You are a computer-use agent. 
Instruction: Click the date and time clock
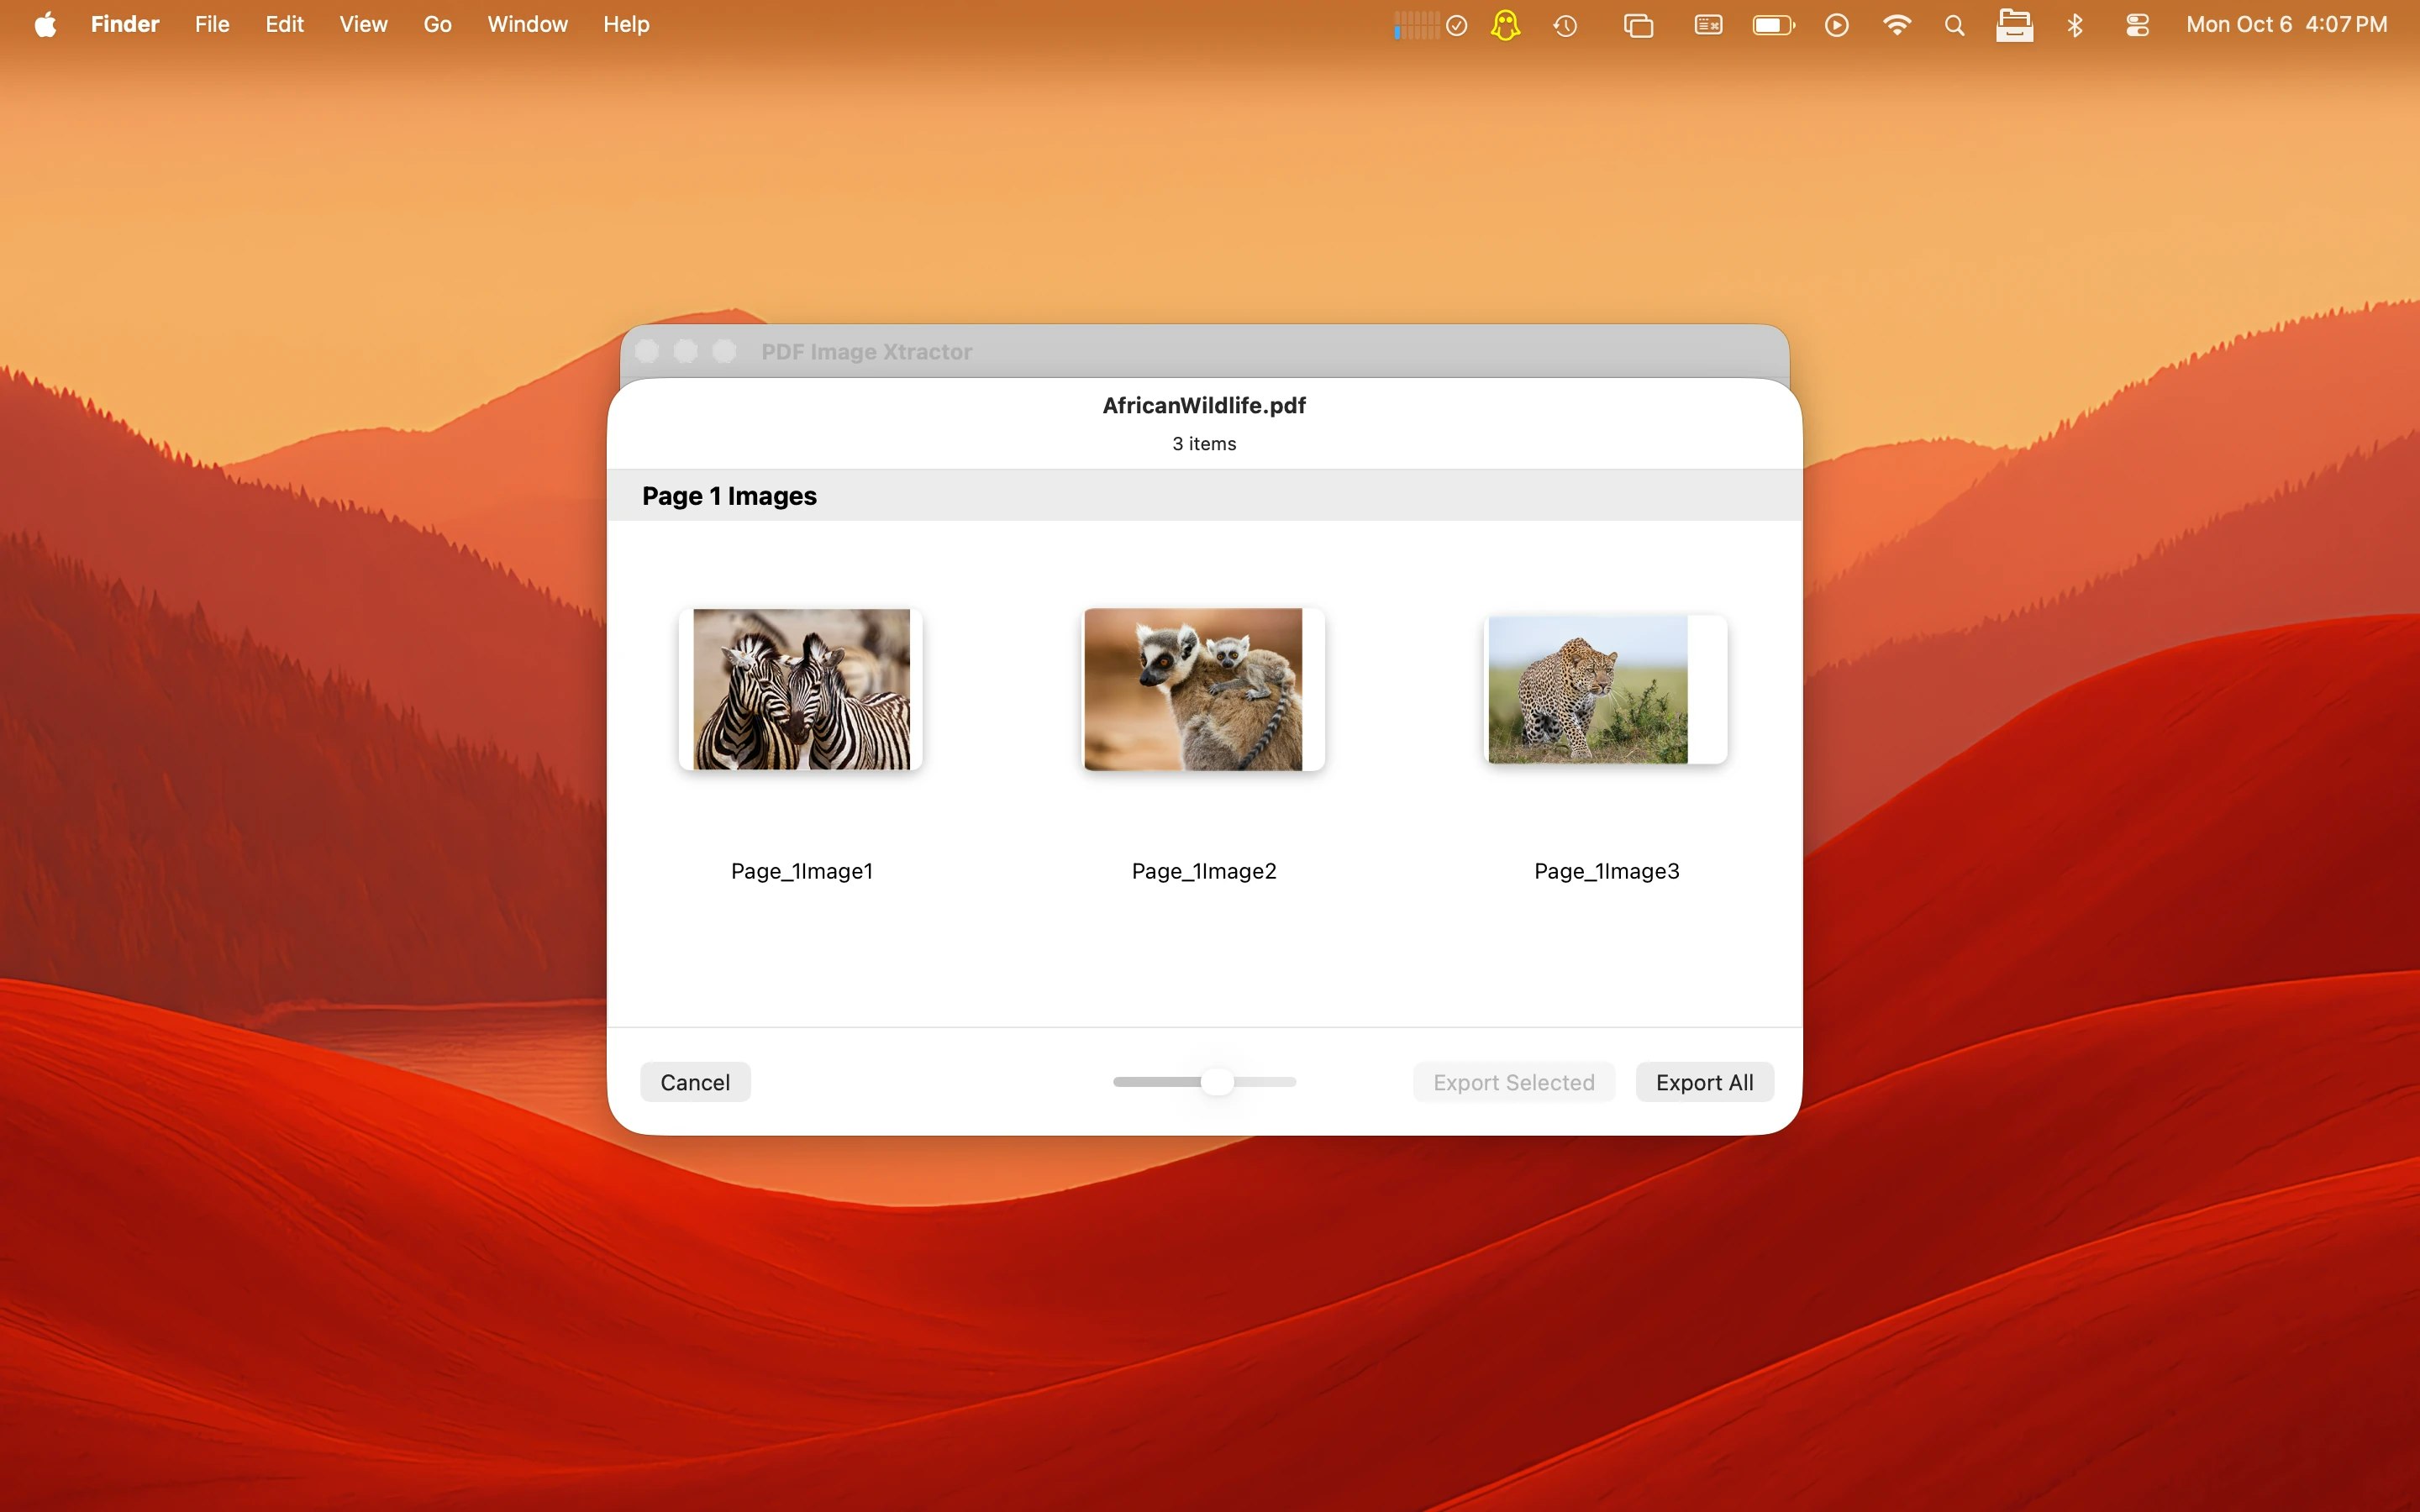[2286, 25]
